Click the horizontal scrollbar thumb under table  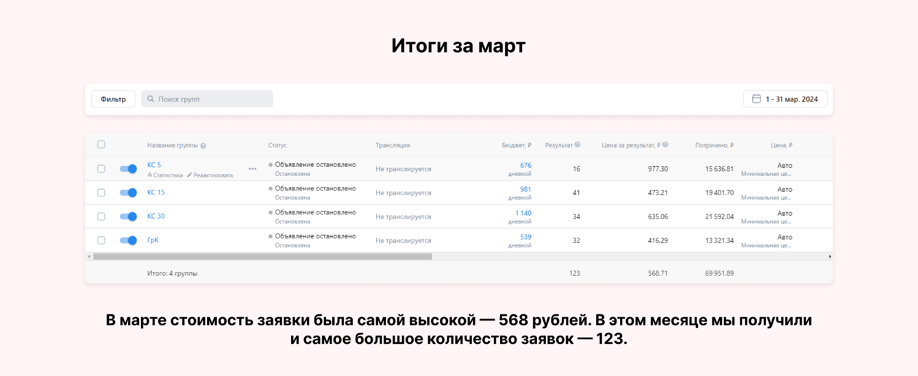click(262, 257)
